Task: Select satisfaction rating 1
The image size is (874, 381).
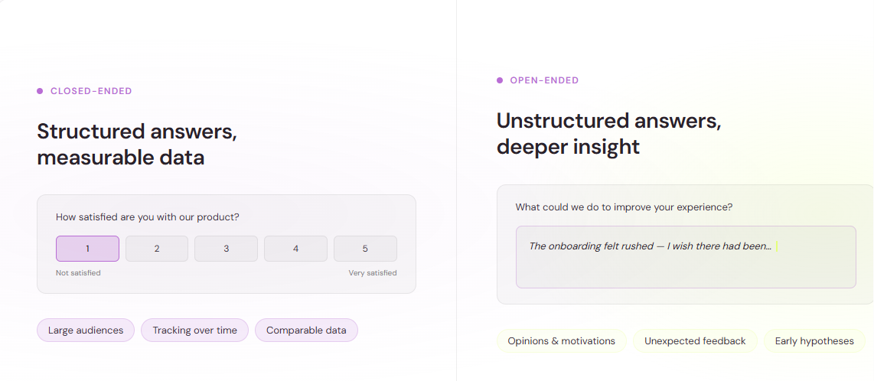Action: tap(87, 249)
